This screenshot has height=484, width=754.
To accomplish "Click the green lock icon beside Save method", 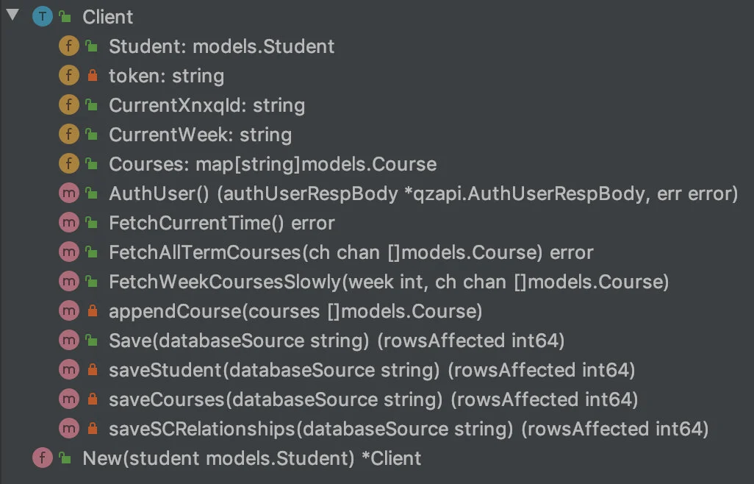I will pos(91,341).
